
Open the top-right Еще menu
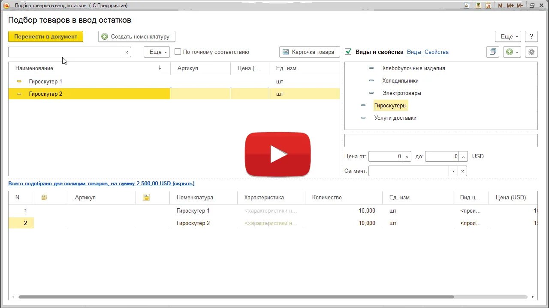[508, 36]
